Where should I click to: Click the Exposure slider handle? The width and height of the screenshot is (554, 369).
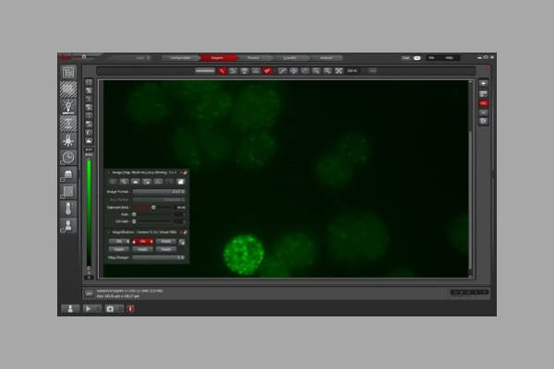point(153,208)
